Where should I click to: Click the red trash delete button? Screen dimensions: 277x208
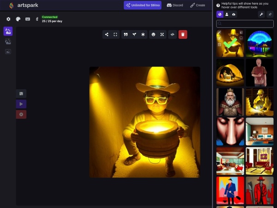pyautogui.click(x=183, y=34)
